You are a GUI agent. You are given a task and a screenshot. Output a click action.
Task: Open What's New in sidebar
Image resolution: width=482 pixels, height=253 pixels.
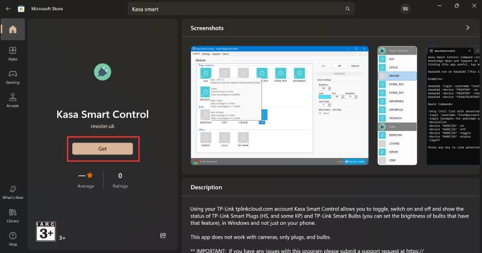pos(13,192)
